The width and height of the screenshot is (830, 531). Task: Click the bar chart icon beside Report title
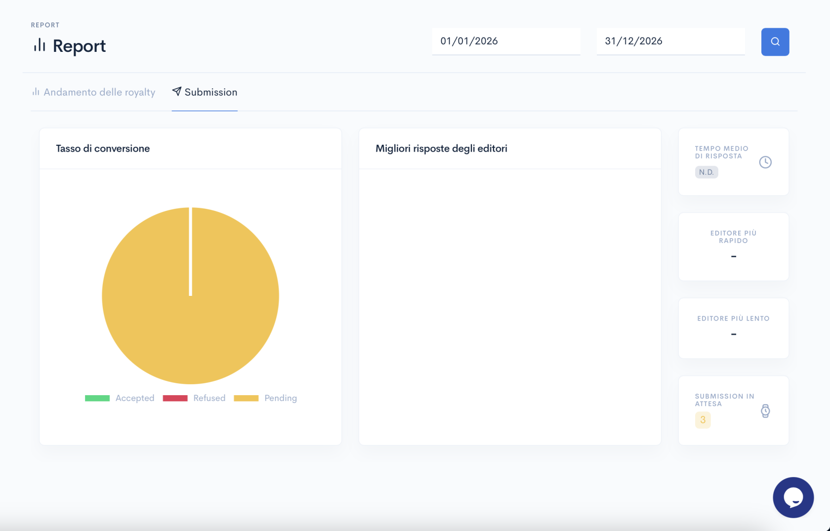40,45
